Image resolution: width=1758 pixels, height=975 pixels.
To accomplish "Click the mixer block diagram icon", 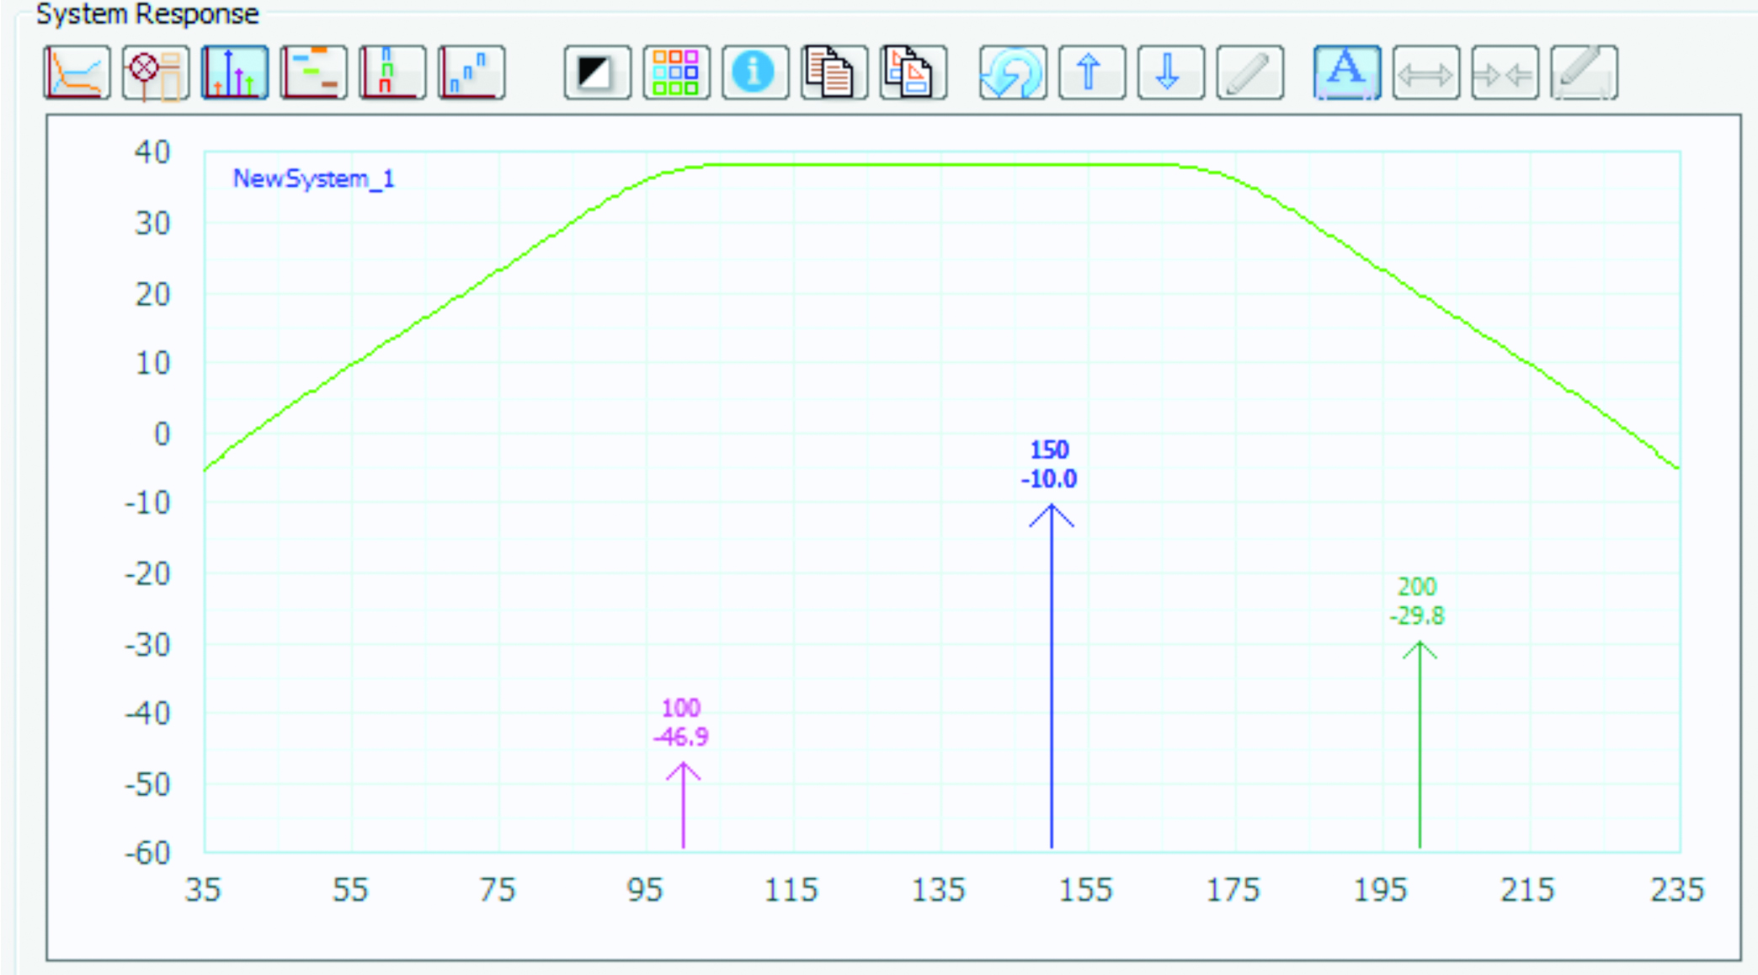I will [156, 73].
